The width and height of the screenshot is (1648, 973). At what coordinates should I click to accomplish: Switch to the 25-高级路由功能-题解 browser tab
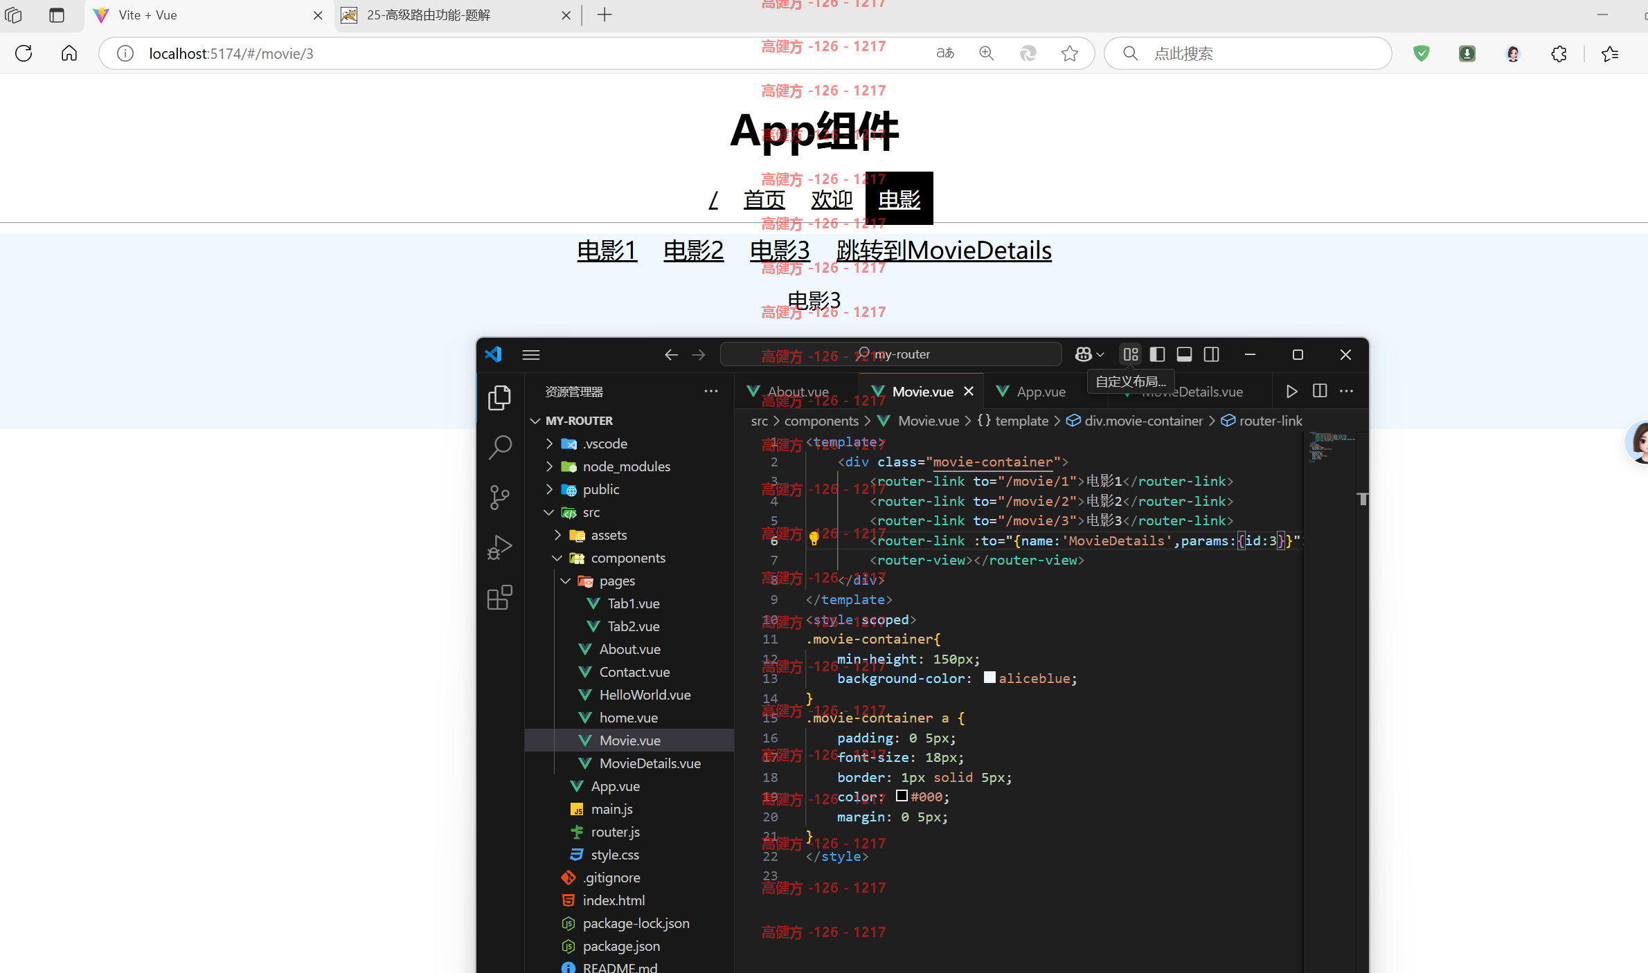457,15
